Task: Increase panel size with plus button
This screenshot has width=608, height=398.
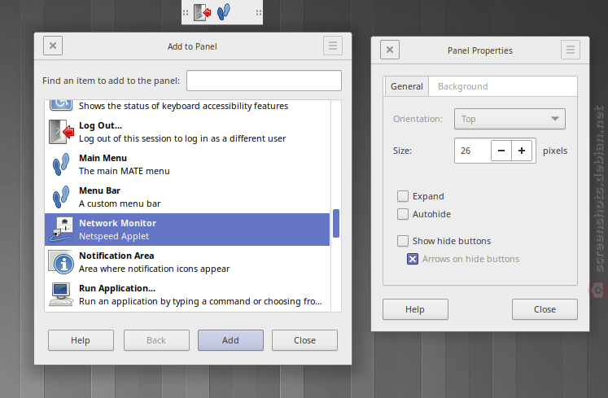Action: (522, 151)
